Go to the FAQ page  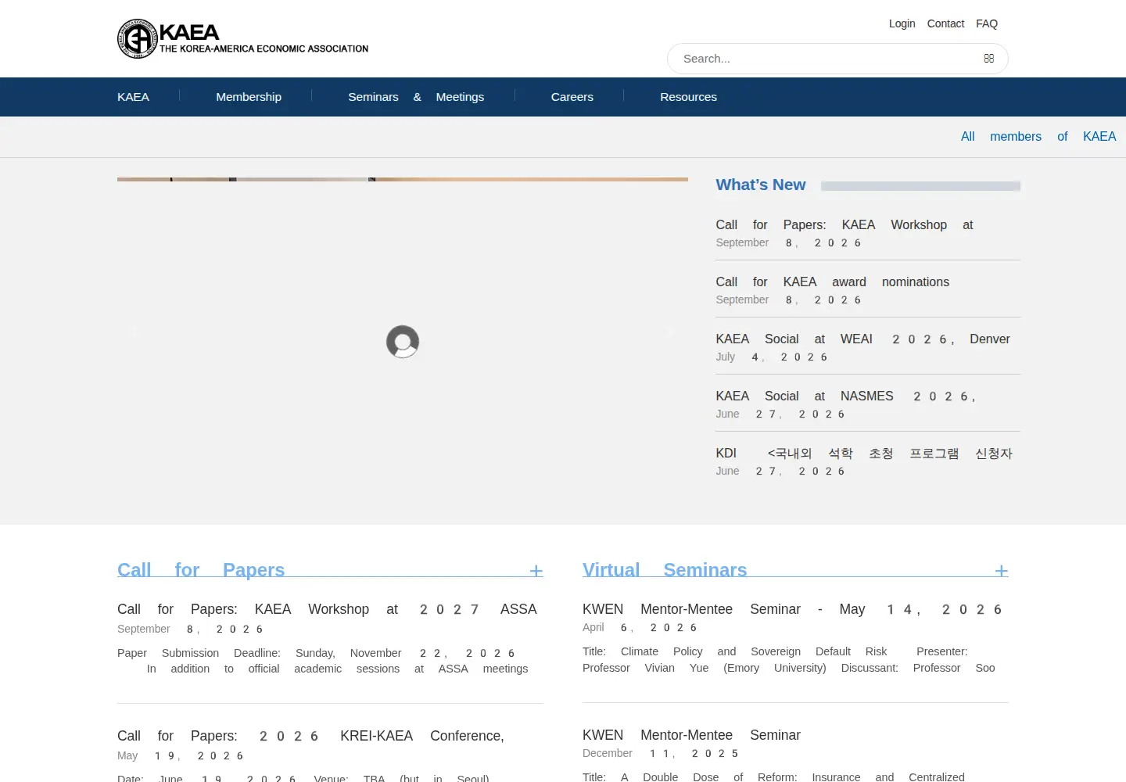point(987,23)
